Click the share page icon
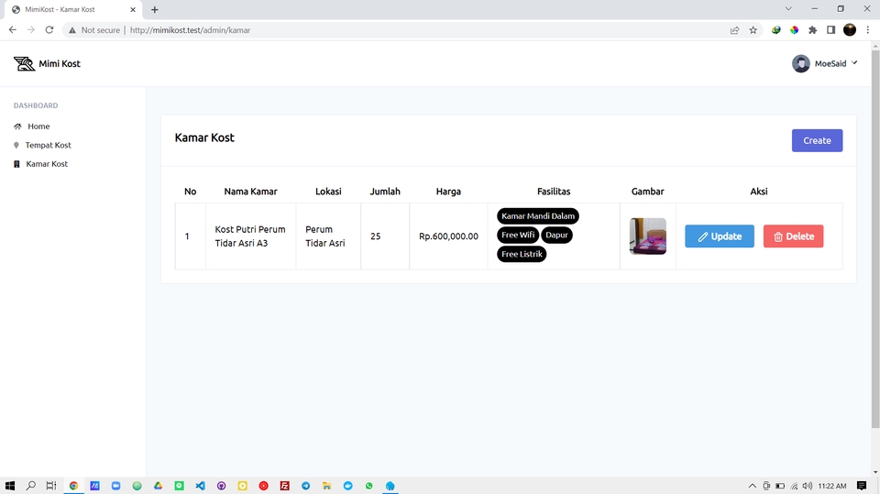880x494 pixels. click(x=734, y=30)
